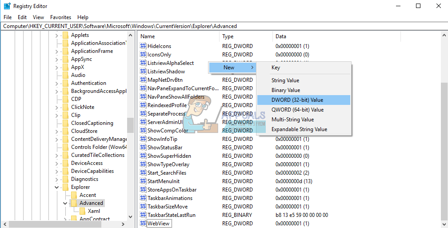Screen dimensions: 448x228
Task: Choose DWORD (32-bit) Value from submenu
Action: 304,100
